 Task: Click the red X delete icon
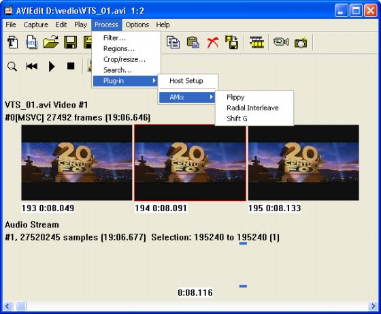click(212, 42)
